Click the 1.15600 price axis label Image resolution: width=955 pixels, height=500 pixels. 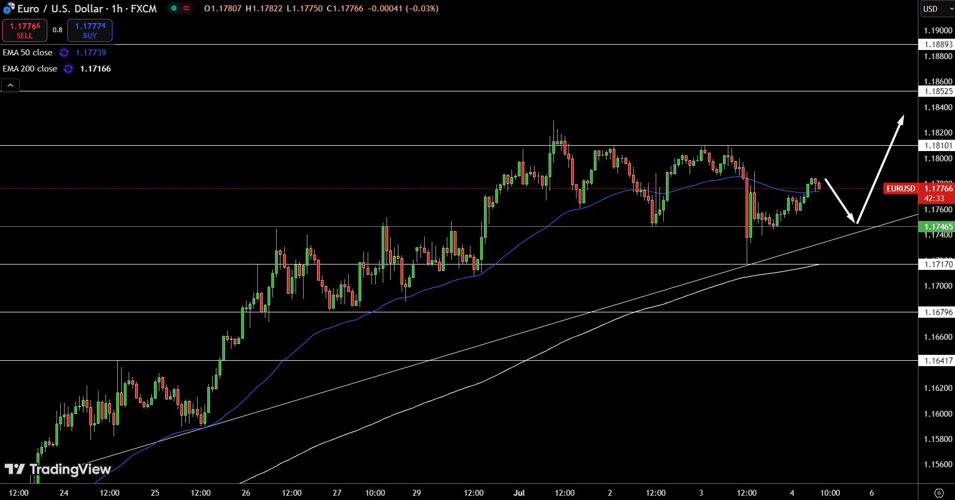[x=938, y=465]
